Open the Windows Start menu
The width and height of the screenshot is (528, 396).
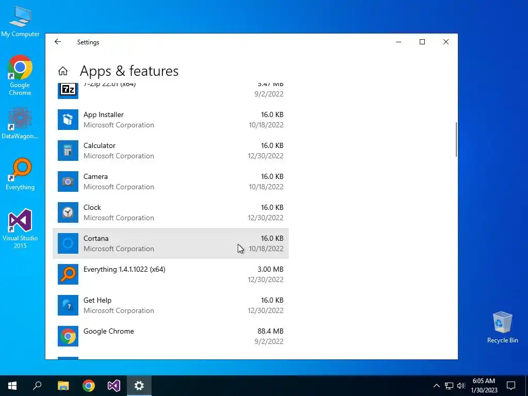[12, 386]
